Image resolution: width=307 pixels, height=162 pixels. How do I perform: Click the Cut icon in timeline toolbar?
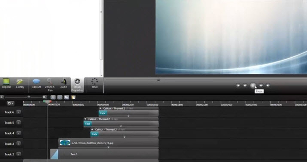[53, 97]
